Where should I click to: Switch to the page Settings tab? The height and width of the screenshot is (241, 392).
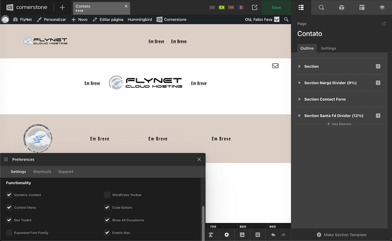click(328, 48)
